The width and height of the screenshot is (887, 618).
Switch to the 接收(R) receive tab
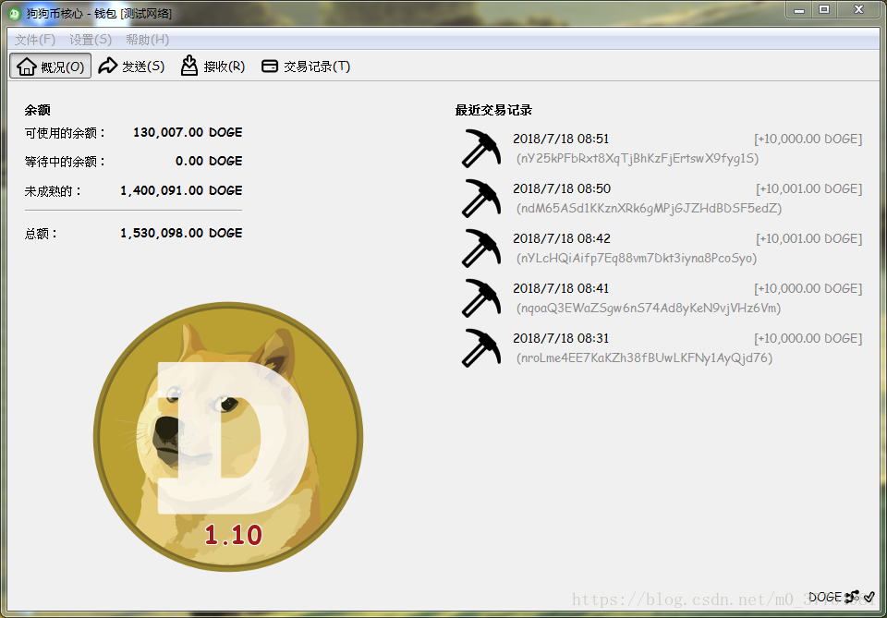pos(213,67)
